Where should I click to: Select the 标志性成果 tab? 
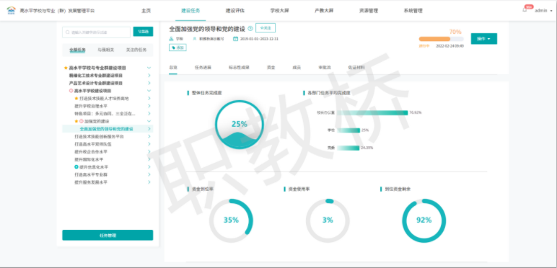coord(239,67)
